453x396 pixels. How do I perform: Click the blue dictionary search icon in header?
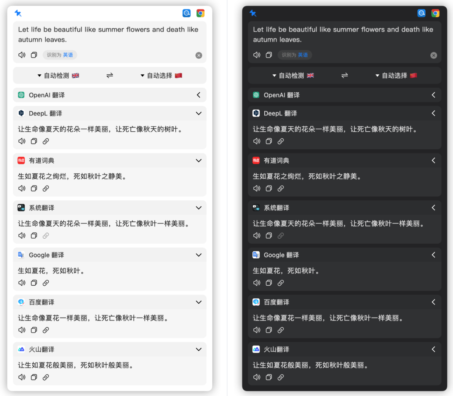[186, 13]
